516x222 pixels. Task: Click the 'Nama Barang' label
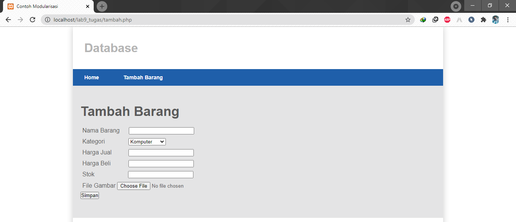101,131
